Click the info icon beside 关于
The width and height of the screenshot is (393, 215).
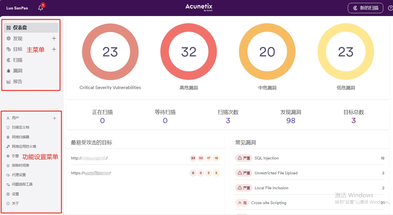point(8,204)
